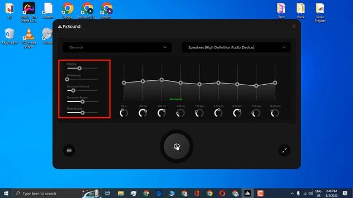Viewport: 353px width, 198px height.
Task: Open Task View in the taskbar
Action: (x=108, y=193)
